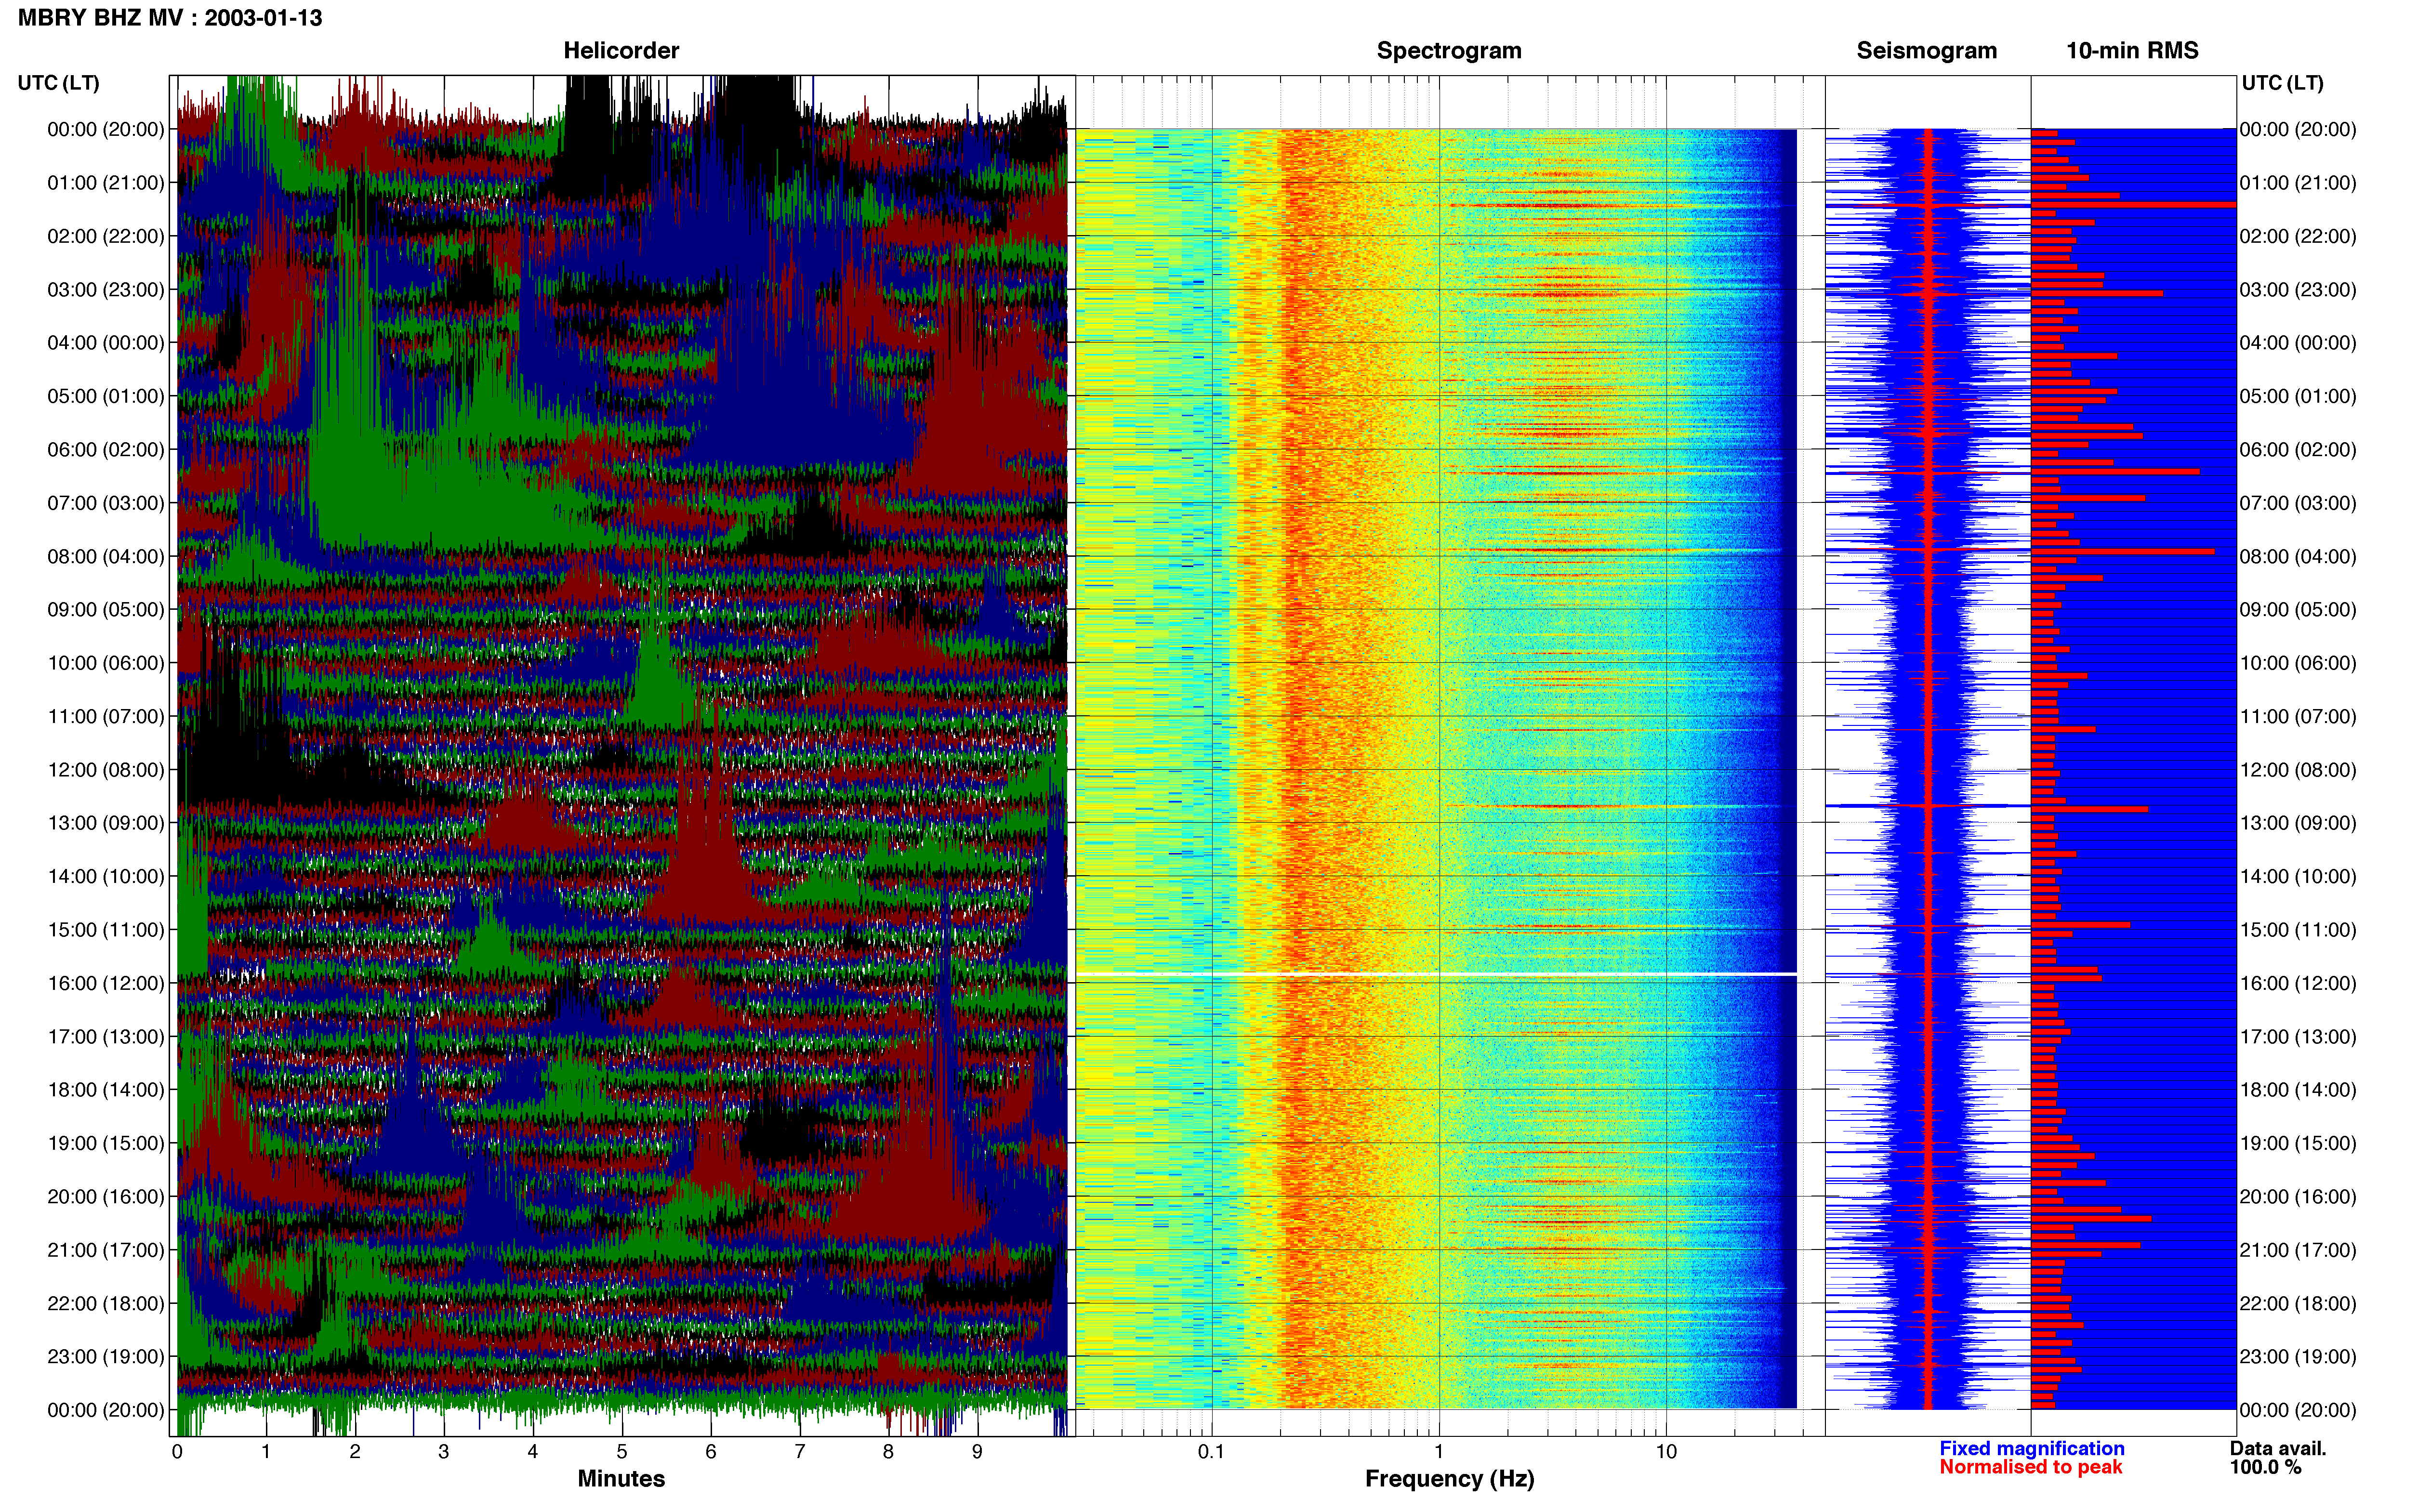Image resolution: width=2418 pixels, height=1512 pixels.
Task: Click "15:00 (11:00)" on the RMS-side time axis
Action: (x=2298, y=930)
